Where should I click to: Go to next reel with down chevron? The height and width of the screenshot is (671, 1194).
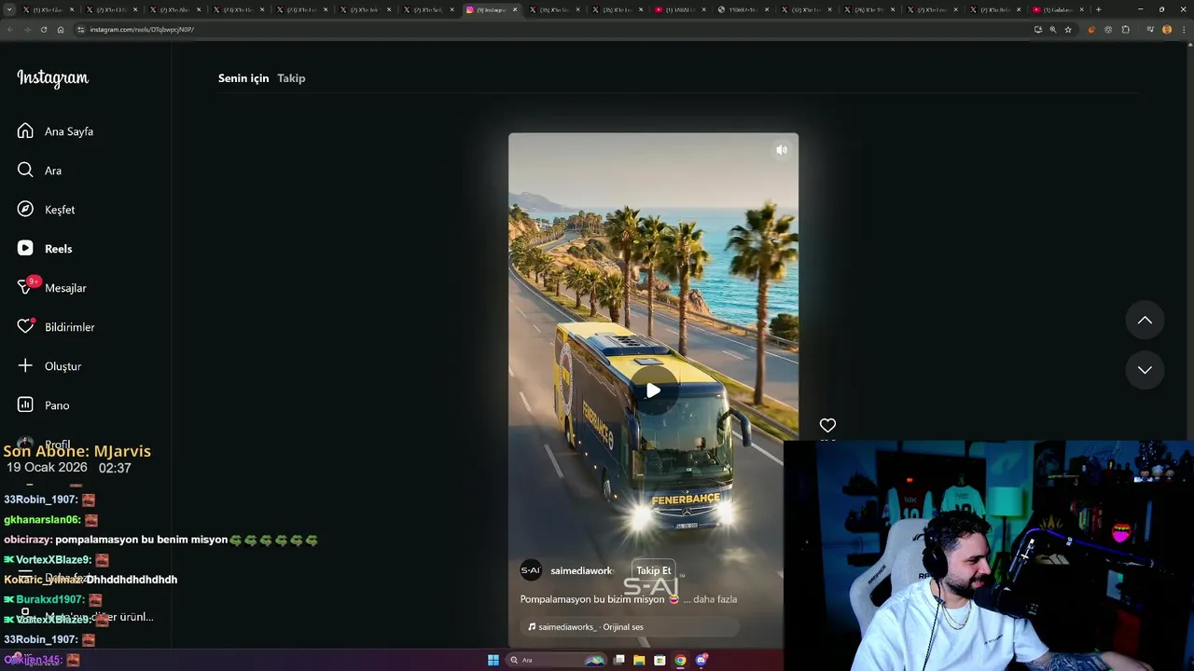[x=1145, y=370]
